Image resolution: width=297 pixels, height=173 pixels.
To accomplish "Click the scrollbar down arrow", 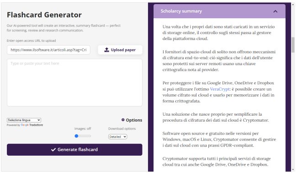I will (x=293, y=170).
